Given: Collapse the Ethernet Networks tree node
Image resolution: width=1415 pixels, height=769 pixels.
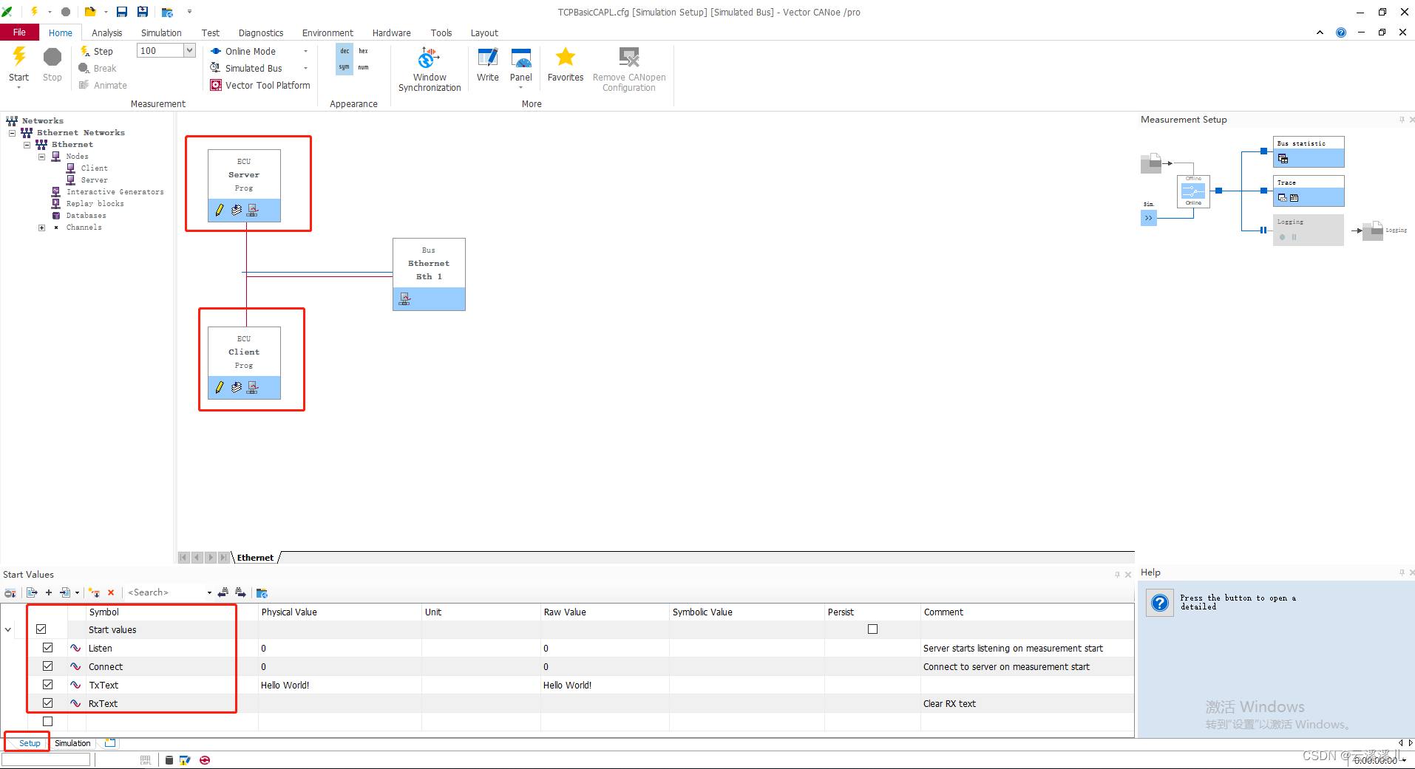Looking at the screenshot, I should (12, 133).
